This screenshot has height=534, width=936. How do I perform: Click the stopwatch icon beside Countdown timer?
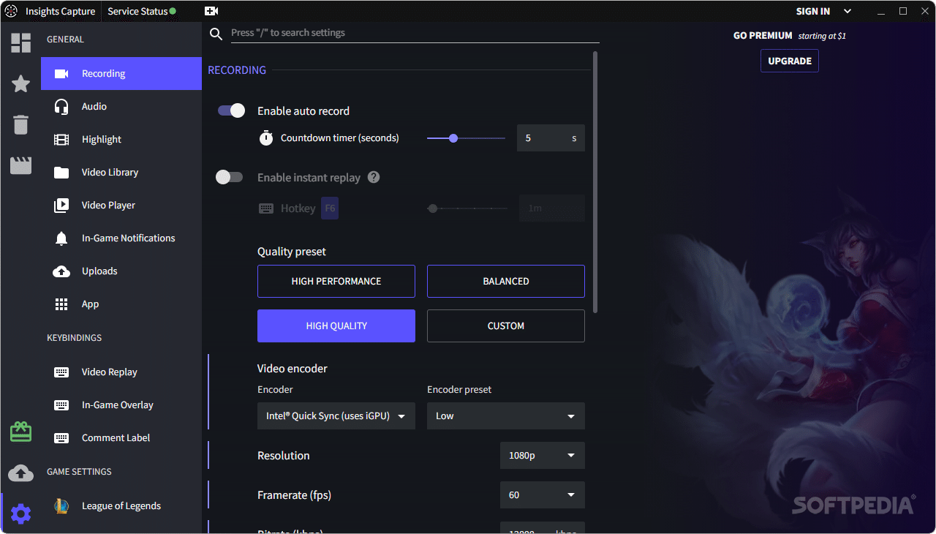[266, 138]
